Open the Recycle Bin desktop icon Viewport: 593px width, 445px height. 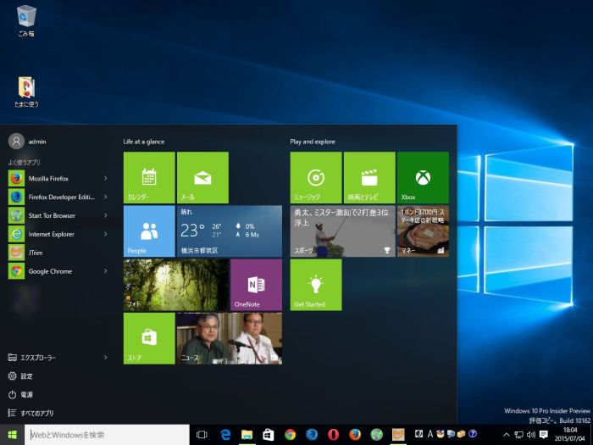26,19
